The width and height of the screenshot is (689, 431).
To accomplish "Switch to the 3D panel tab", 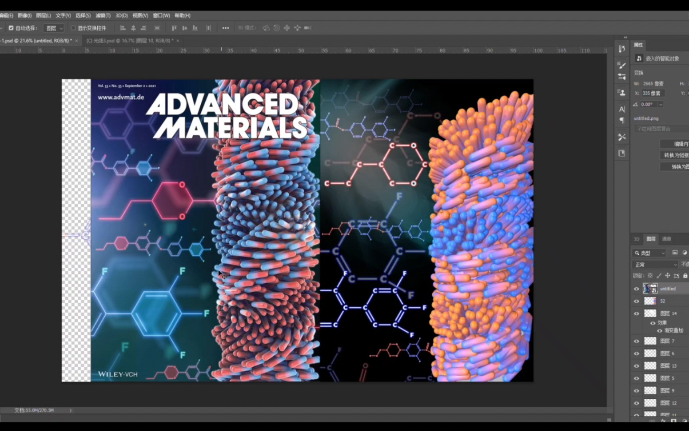I will pos(636,239).
